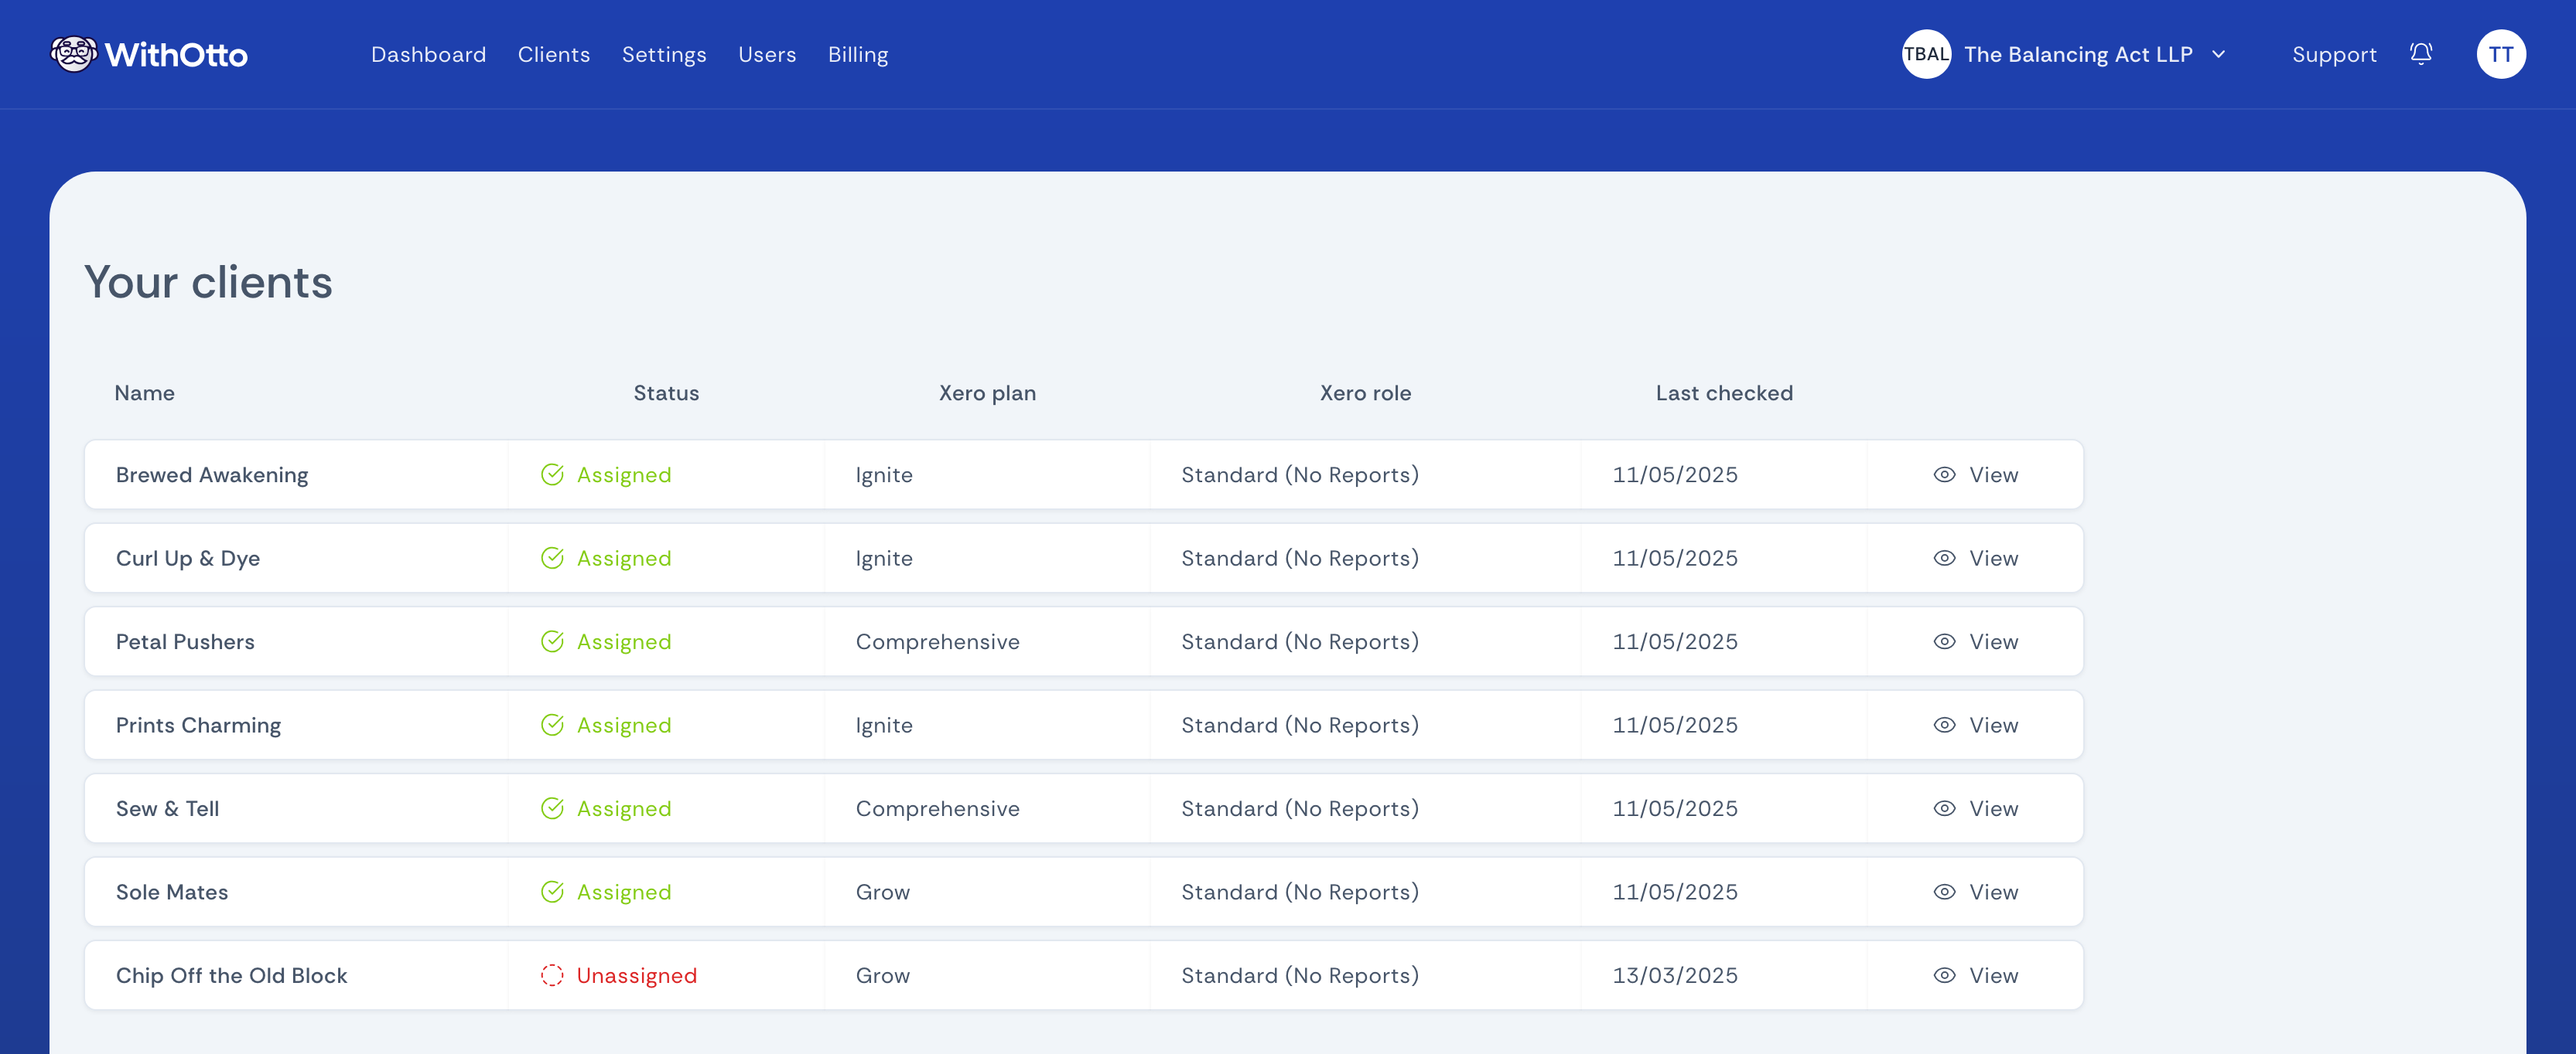Click the red Unassigned status text
Viewport: 2576px width, 1054px height.
click(x=636, y=975)
